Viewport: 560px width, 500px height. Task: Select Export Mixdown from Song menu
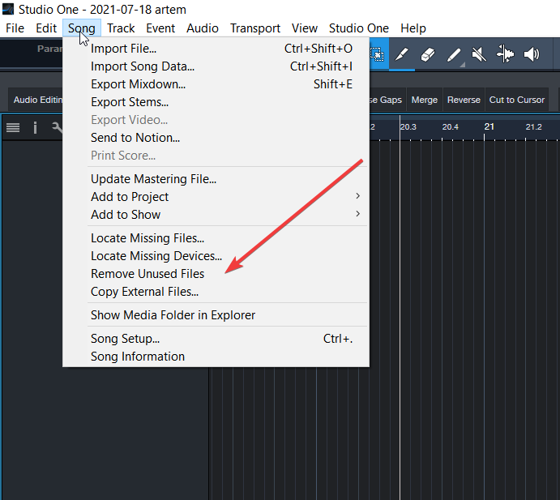tap(138, 84)
